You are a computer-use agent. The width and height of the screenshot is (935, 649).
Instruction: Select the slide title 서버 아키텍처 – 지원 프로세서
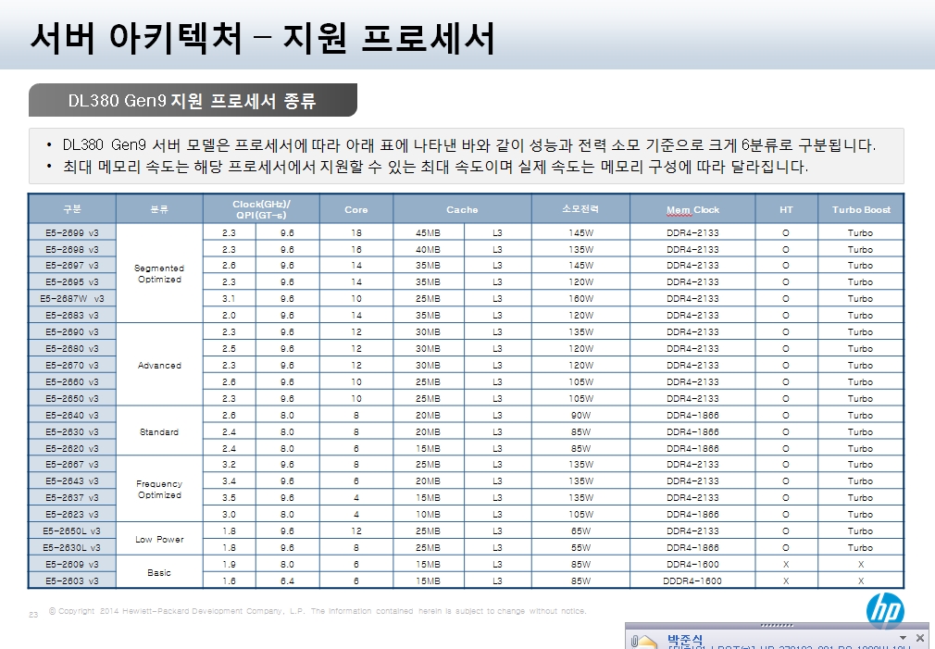click(x=263, y=38)
